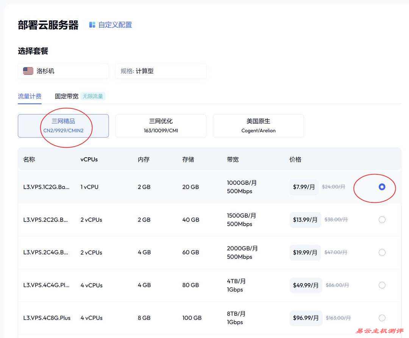
Task: Select the 三网精品 CN2/9929/CMIN2 network card
Action: [x=63, y=126]
